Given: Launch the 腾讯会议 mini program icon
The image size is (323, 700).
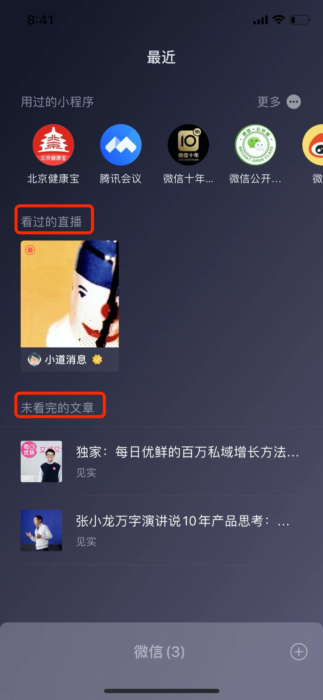Looking at the screenshot, I should coord(121,145).
